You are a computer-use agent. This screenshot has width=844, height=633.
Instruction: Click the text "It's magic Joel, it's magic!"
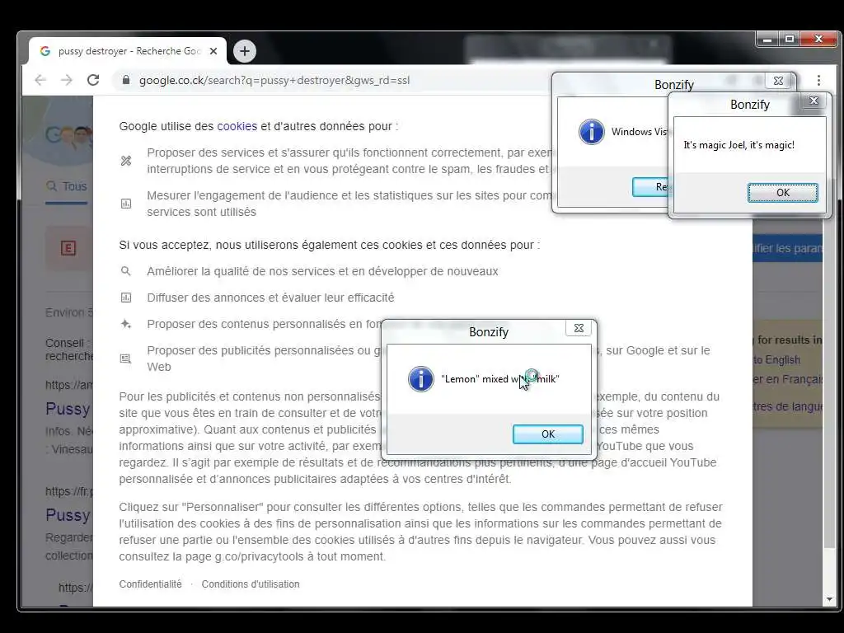[738, 145]
